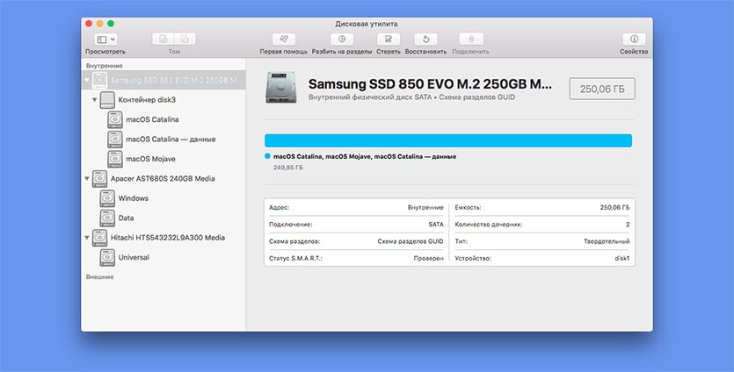This screenshot has width=734, height=372.
Task: Click the Restore toolbar icon
Action: click(425, 39)
